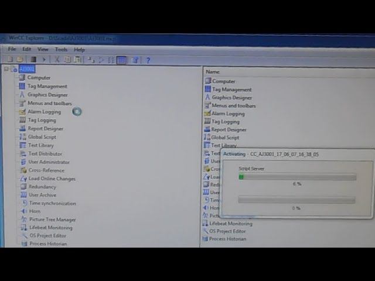
Task: Click the lower 0% progress bar
Action: [296, 200]
